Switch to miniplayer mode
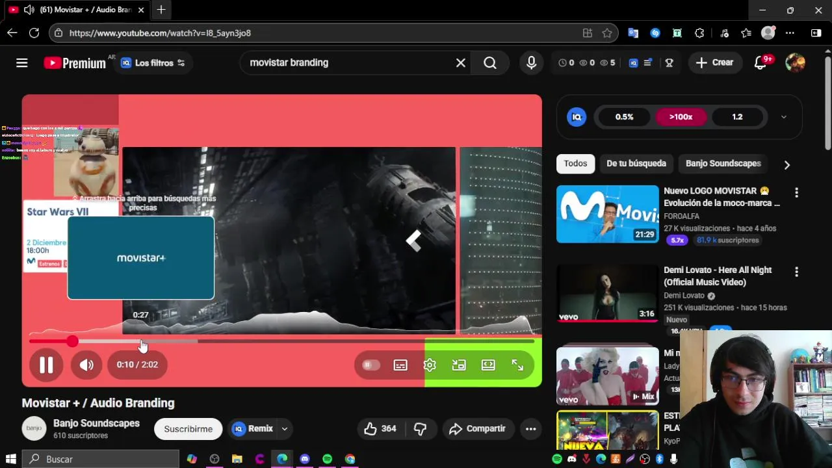The image size is (832, 468). click(x=459, y=365)
